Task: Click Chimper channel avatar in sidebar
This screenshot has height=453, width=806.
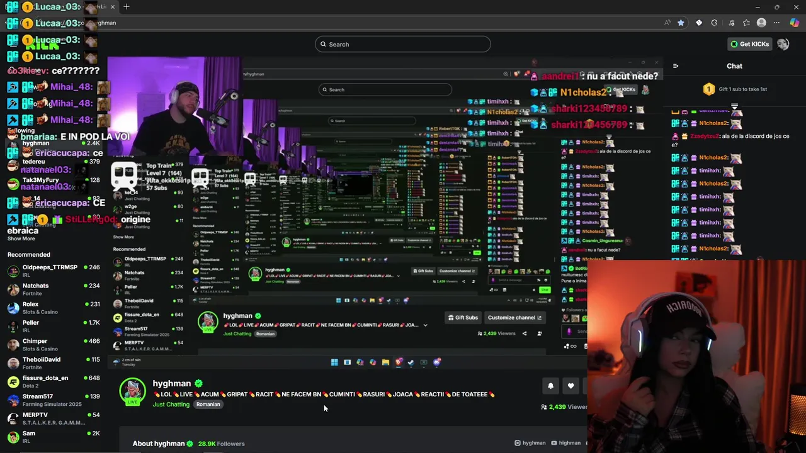Action: click(13, 345)
